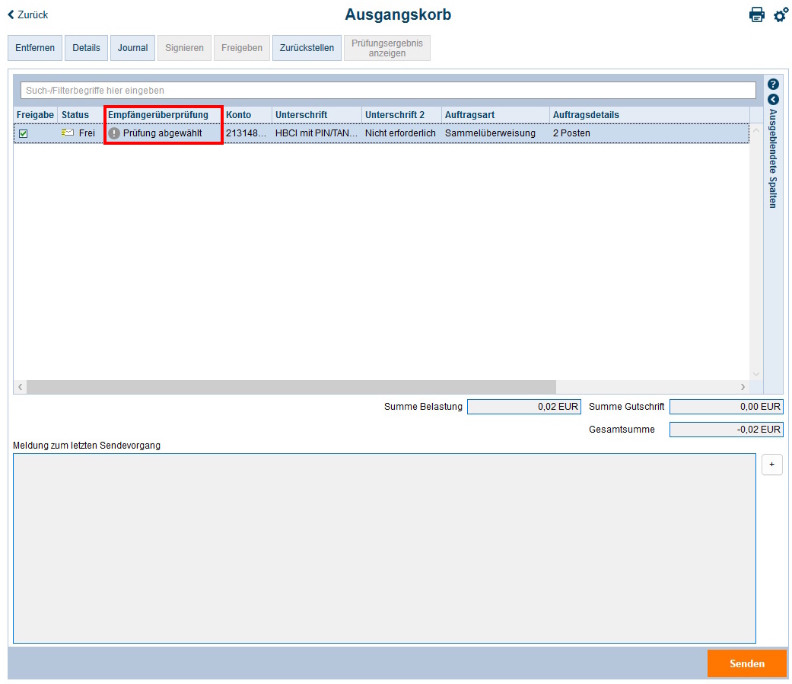Click the back chevron beside Zurück

(x=9, y=14)
